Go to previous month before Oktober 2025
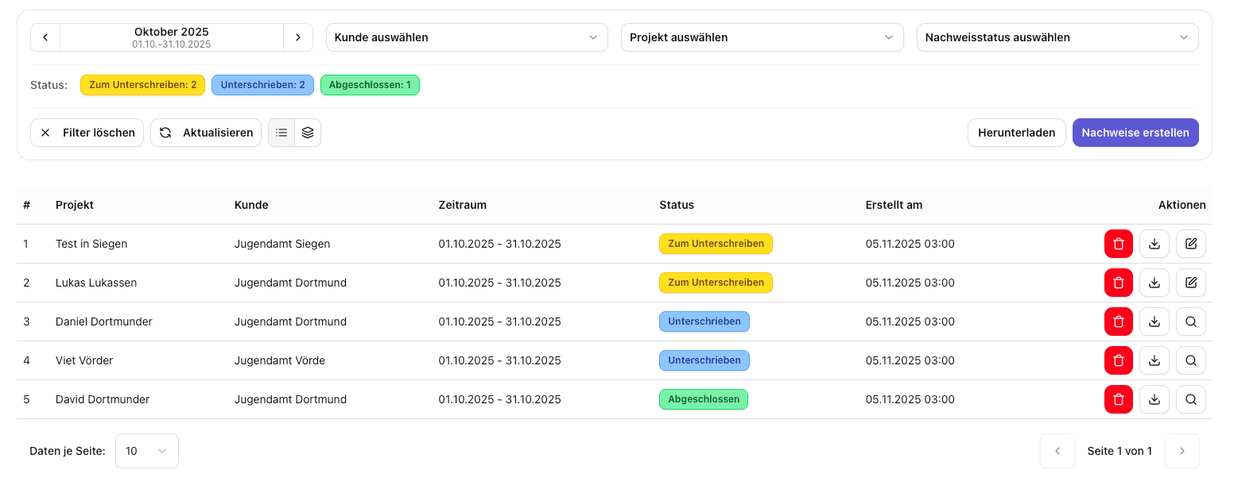Viewport: 1234px width, 489px height. pyautogui.click(x=45, y=37)
